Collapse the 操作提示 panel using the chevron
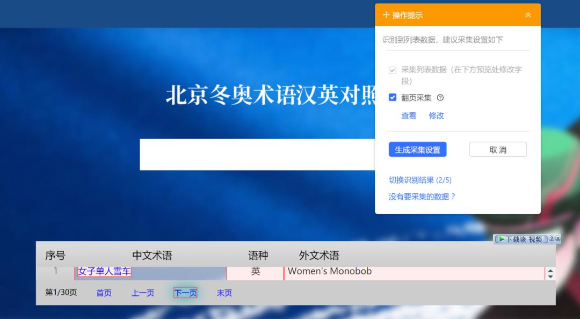 pyautogui.click(x=528, y=15)
